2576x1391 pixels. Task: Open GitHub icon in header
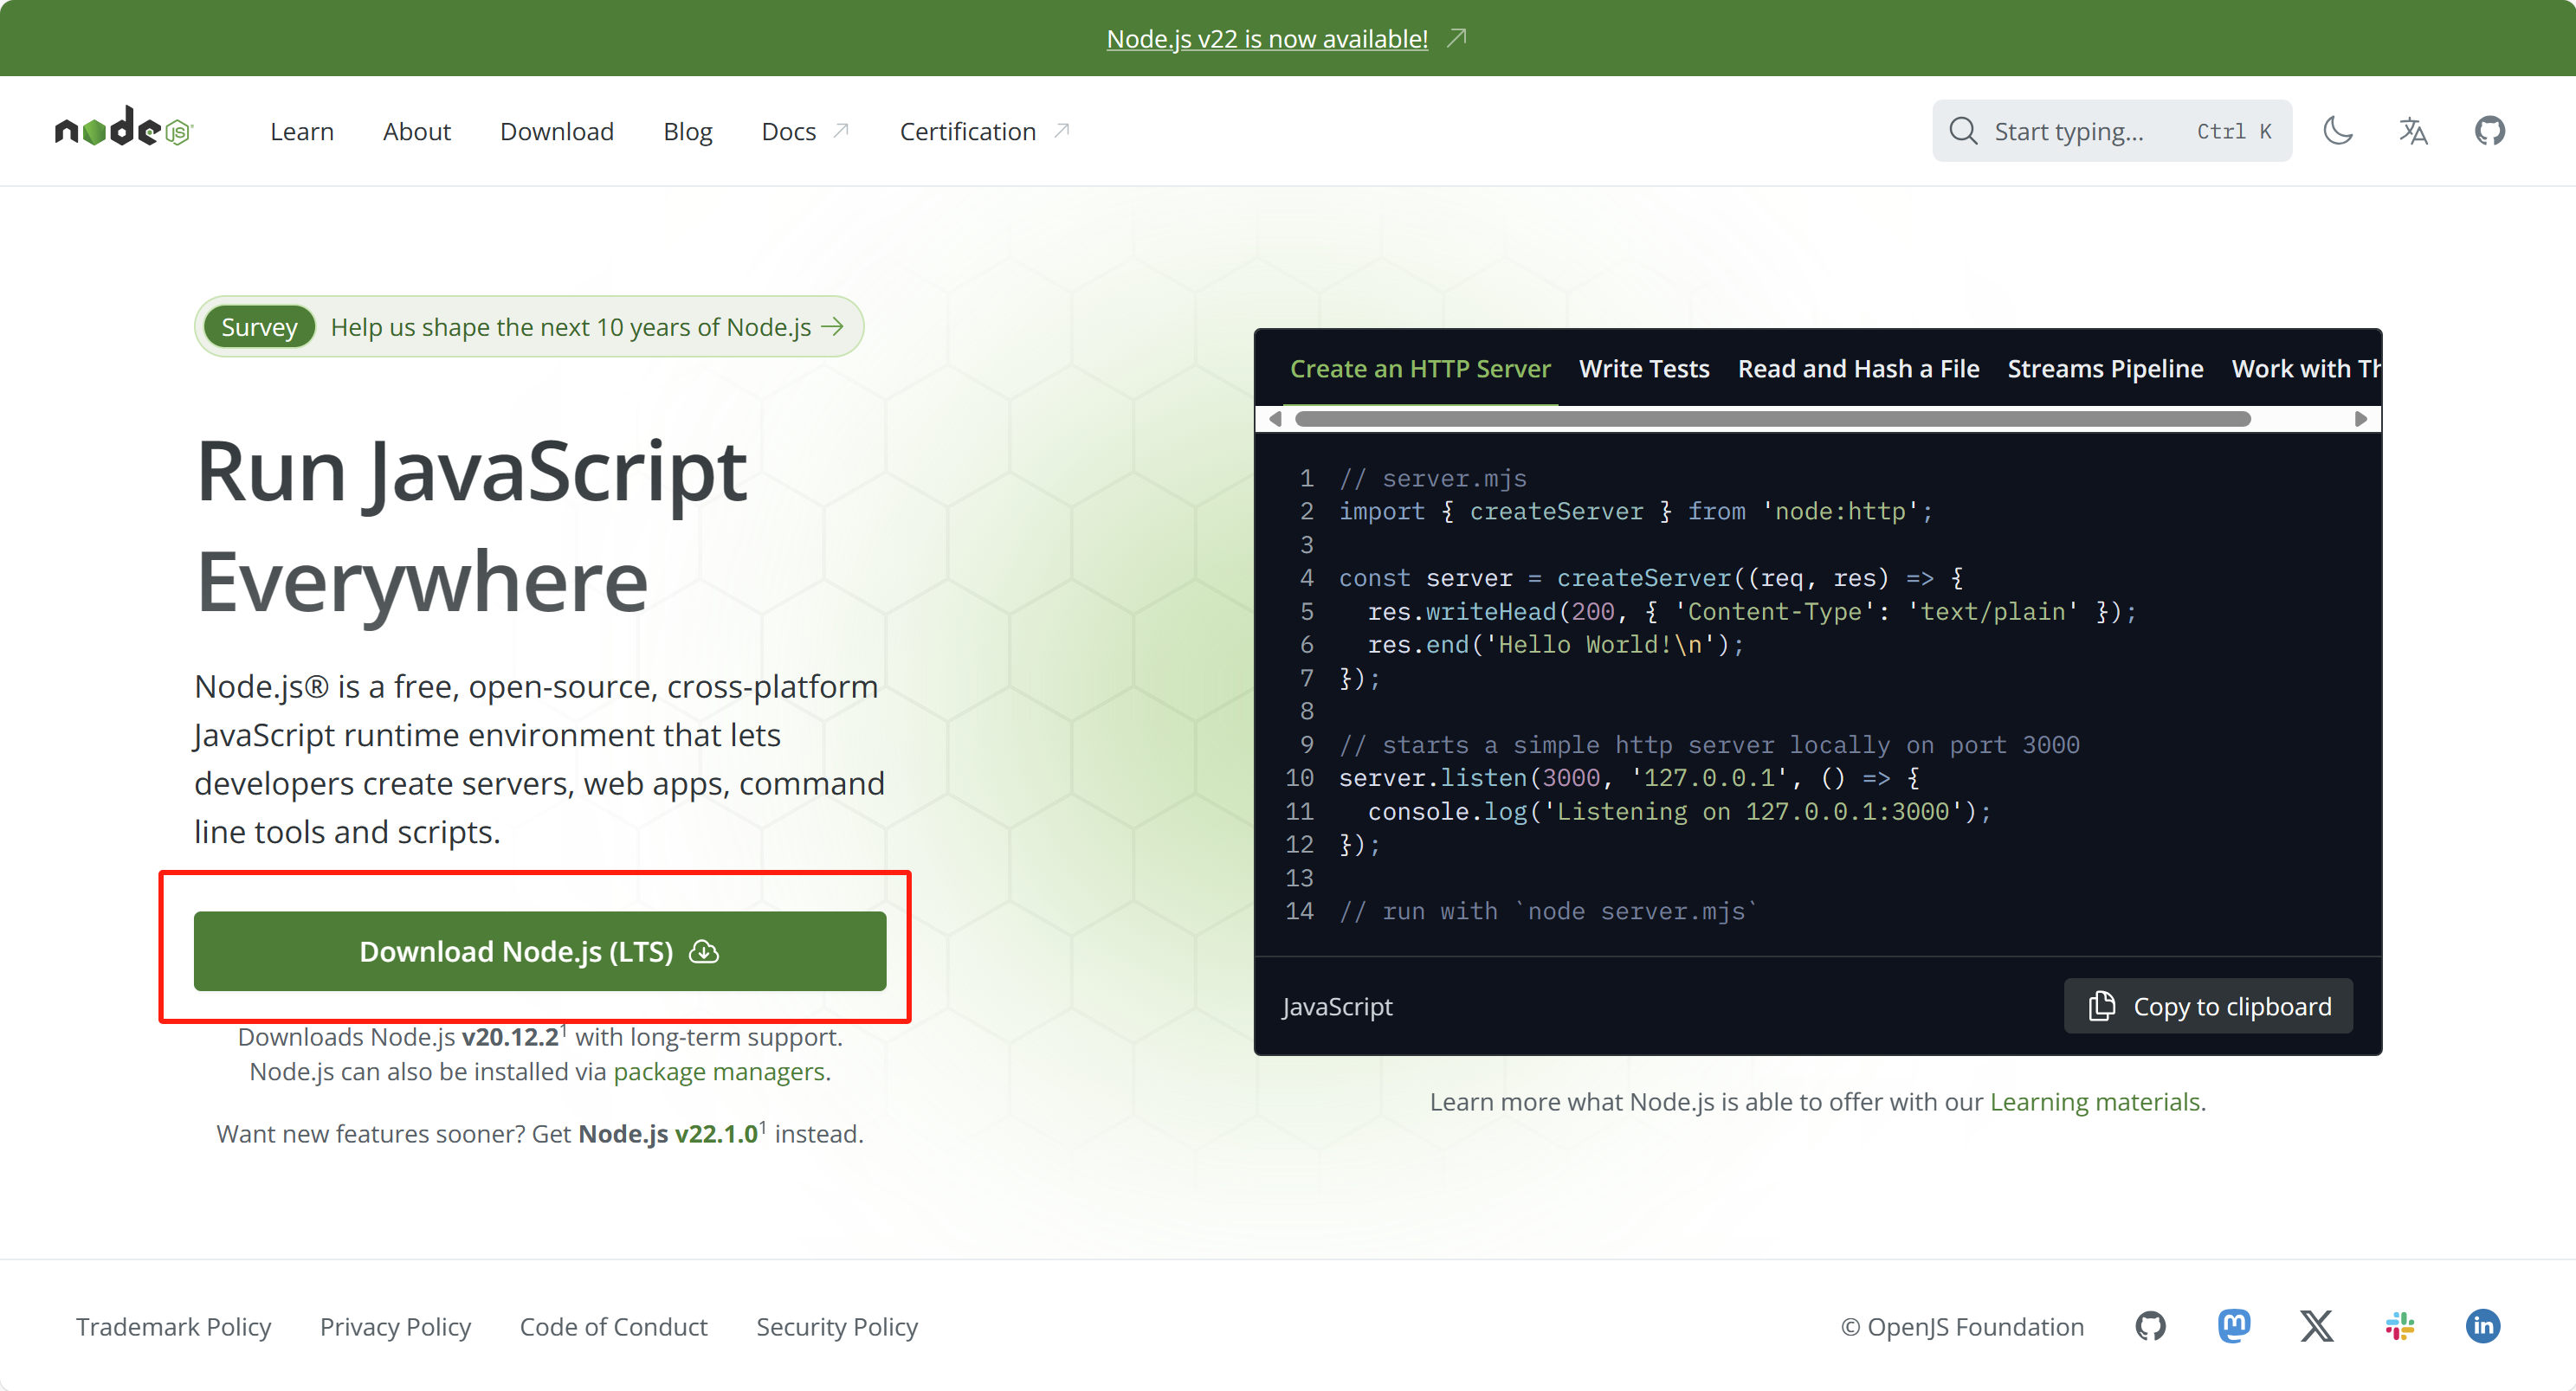coord(2490,130)
